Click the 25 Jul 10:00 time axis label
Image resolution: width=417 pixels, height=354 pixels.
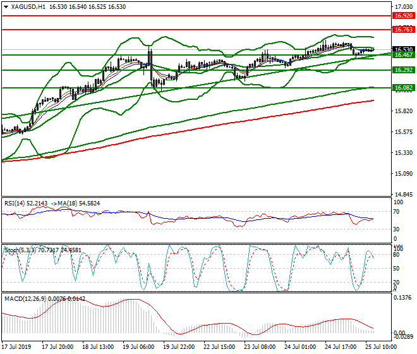click(381, 347)
